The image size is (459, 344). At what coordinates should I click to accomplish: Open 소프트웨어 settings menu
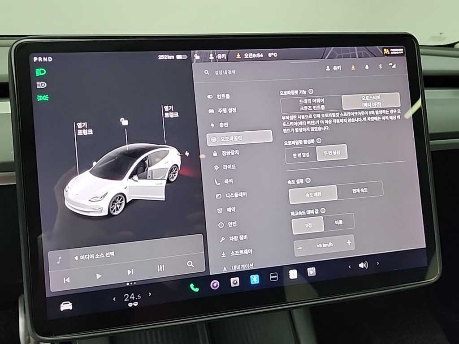click(x=241, y=253)
